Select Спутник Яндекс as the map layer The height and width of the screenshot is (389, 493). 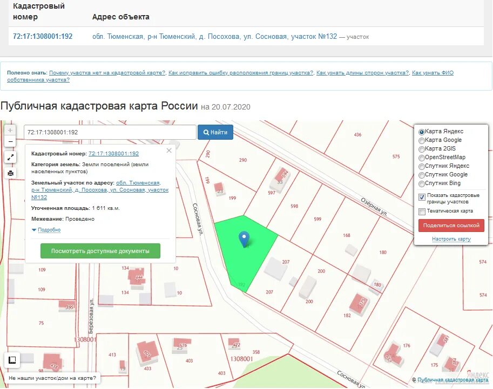pos(423,166)
